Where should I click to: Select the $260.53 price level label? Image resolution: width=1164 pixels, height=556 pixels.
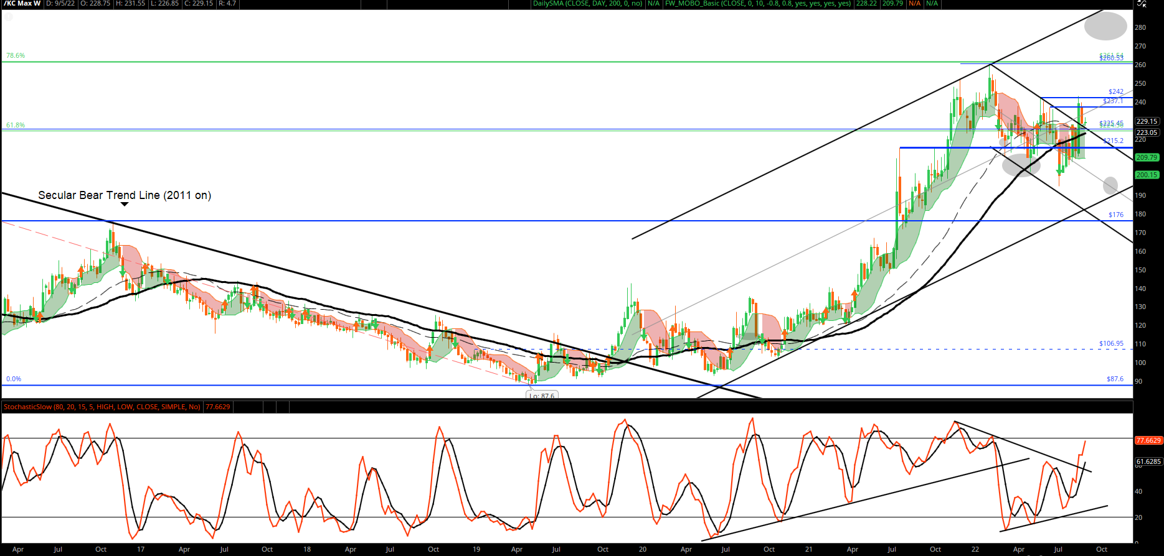coord(1111,58)
